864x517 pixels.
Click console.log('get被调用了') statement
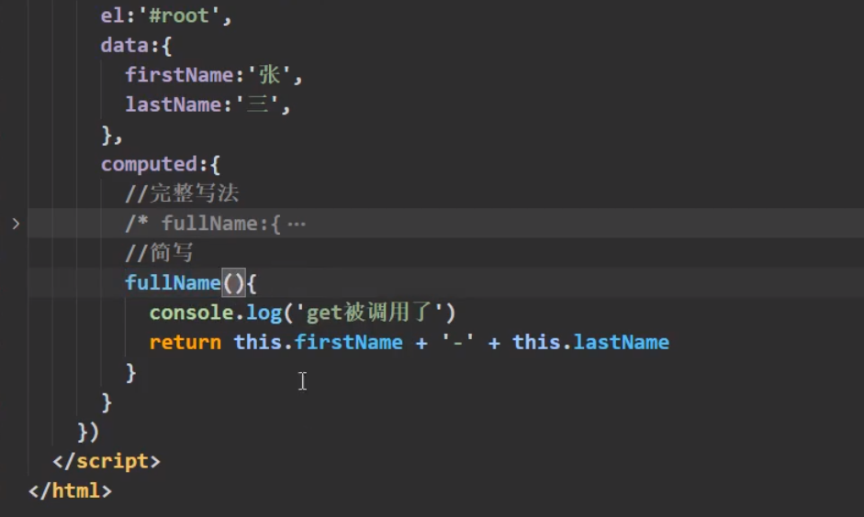pos(302,313)
